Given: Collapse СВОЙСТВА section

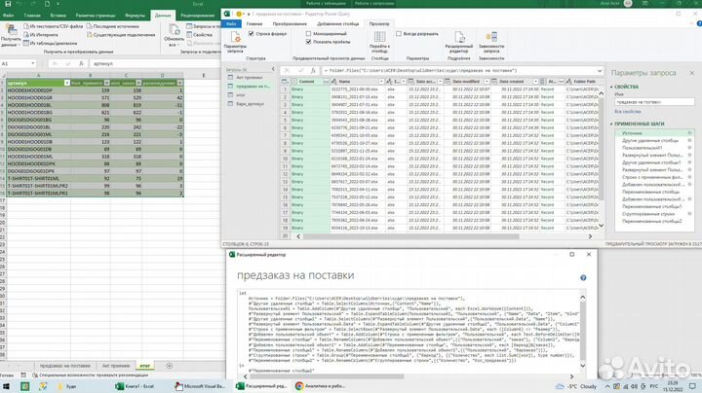Looking at the screenshot, I should [x=611, y=87].
